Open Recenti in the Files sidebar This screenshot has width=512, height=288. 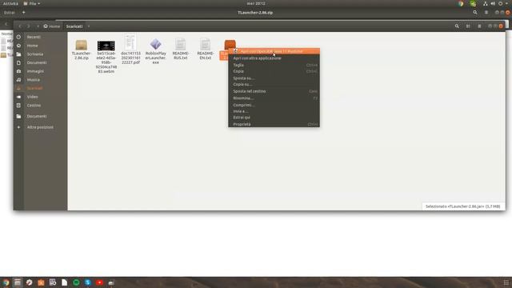[x=34, y=37]
